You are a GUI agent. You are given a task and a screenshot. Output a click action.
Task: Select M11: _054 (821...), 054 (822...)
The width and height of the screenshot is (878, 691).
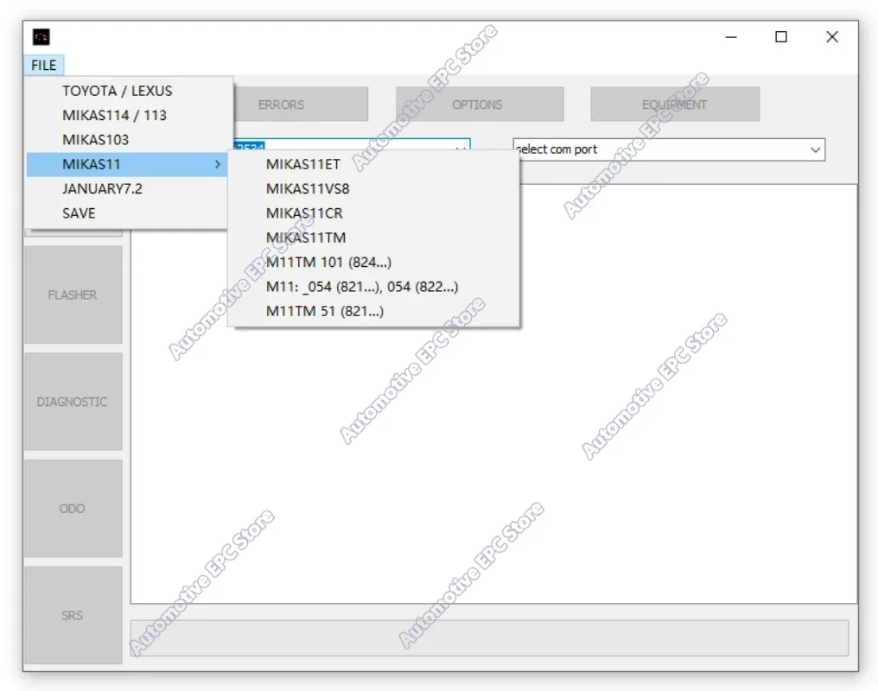[x=373, y=287]
